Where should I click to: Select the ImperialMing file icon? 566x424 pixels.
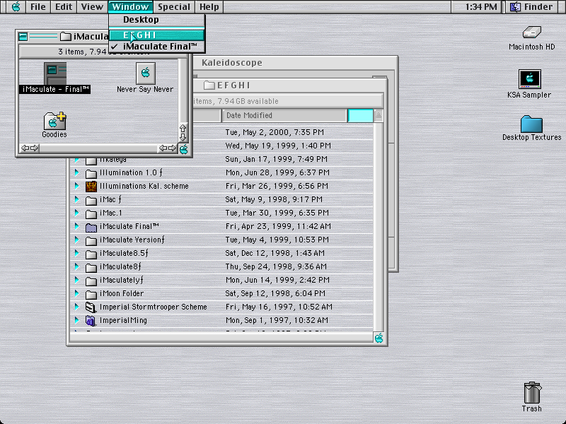[91, 320]
